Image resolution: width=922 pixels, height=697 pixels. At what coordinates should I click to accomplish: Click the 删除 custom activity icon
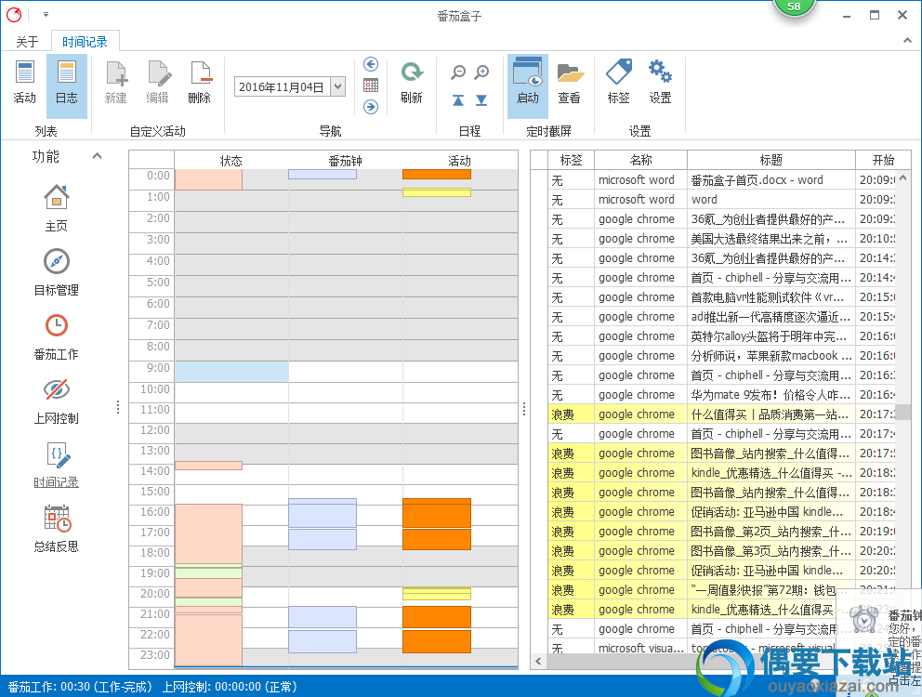tap(200, 83)
